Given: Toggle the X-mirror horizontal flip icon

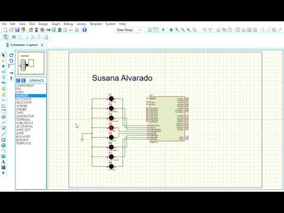Looking at the screenshot, I should [x=11, y=73].
